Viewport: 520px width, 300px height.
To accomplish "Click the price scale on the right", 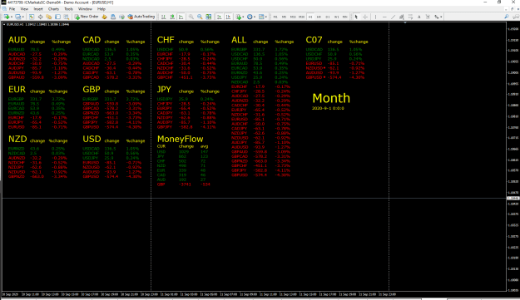I will [x=513, y=157].
